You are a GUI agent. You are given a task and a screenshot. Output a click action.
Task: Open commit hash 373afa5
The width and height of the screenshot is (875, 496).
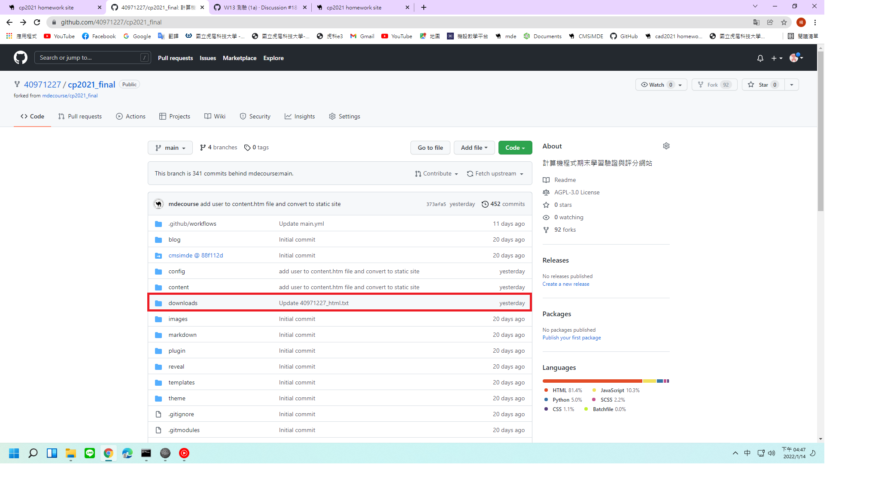[x=436, y=204]
